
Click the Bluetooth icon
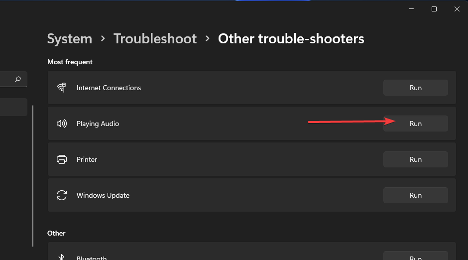pos(62,257)
